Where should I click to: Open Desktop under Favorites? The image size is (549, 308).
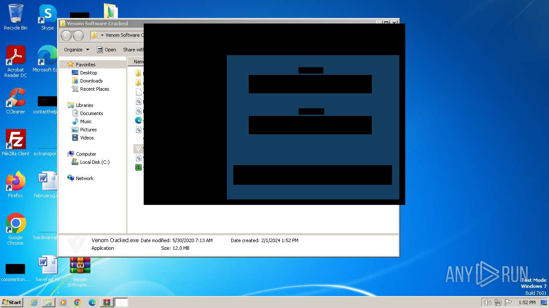(x=88, y=73)
